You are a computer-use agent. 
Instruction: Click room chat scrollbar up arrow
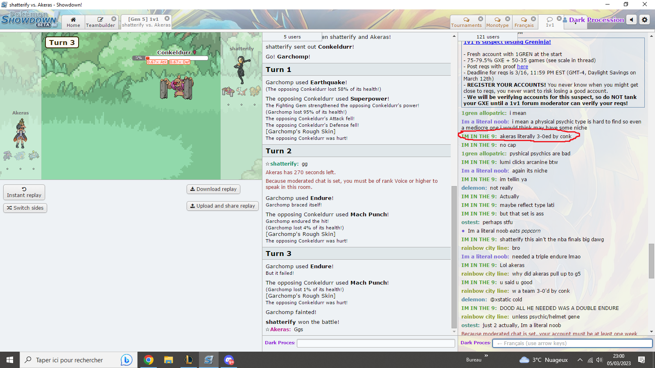pyautogui.click(x=651, y=36)
